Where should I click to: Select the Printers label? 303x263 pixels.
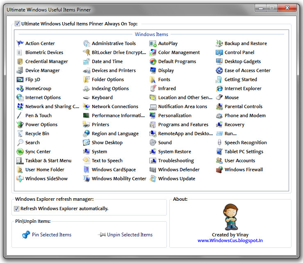click(100, 125)
